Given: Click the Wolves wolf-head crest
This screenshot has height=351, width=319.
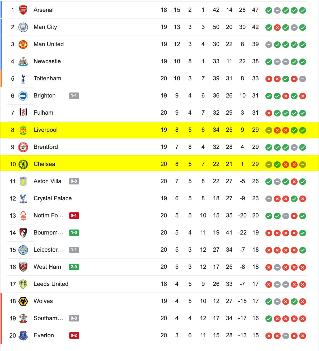Looking at the screenshot, I should 23,301.
